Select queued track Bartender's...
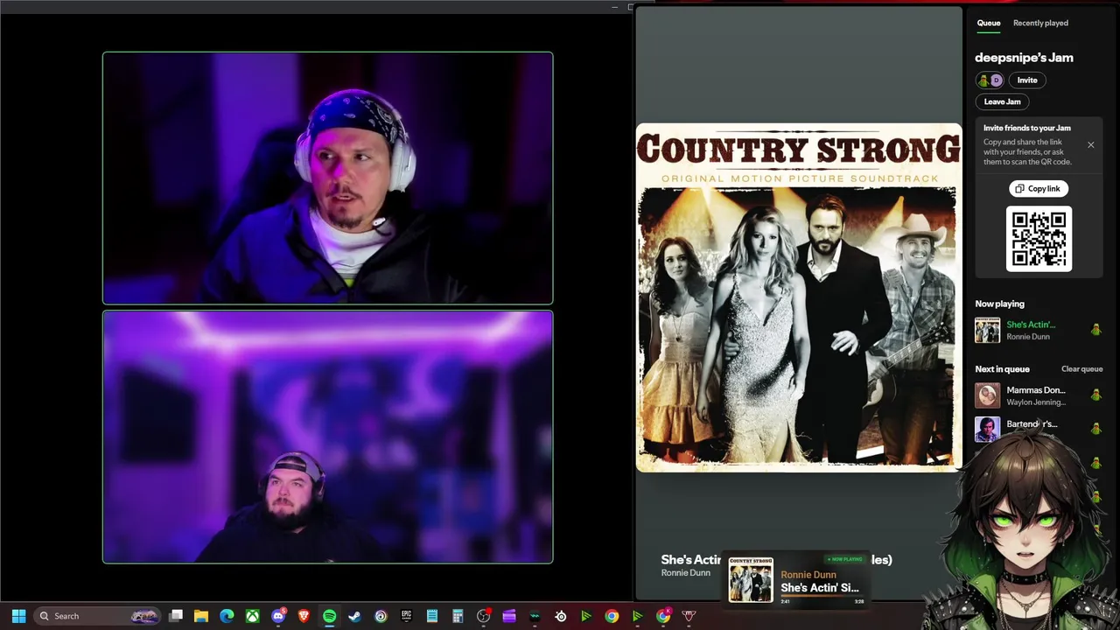The height and width of the screenshot is (630, 1120). click(x=1039, y=429)
